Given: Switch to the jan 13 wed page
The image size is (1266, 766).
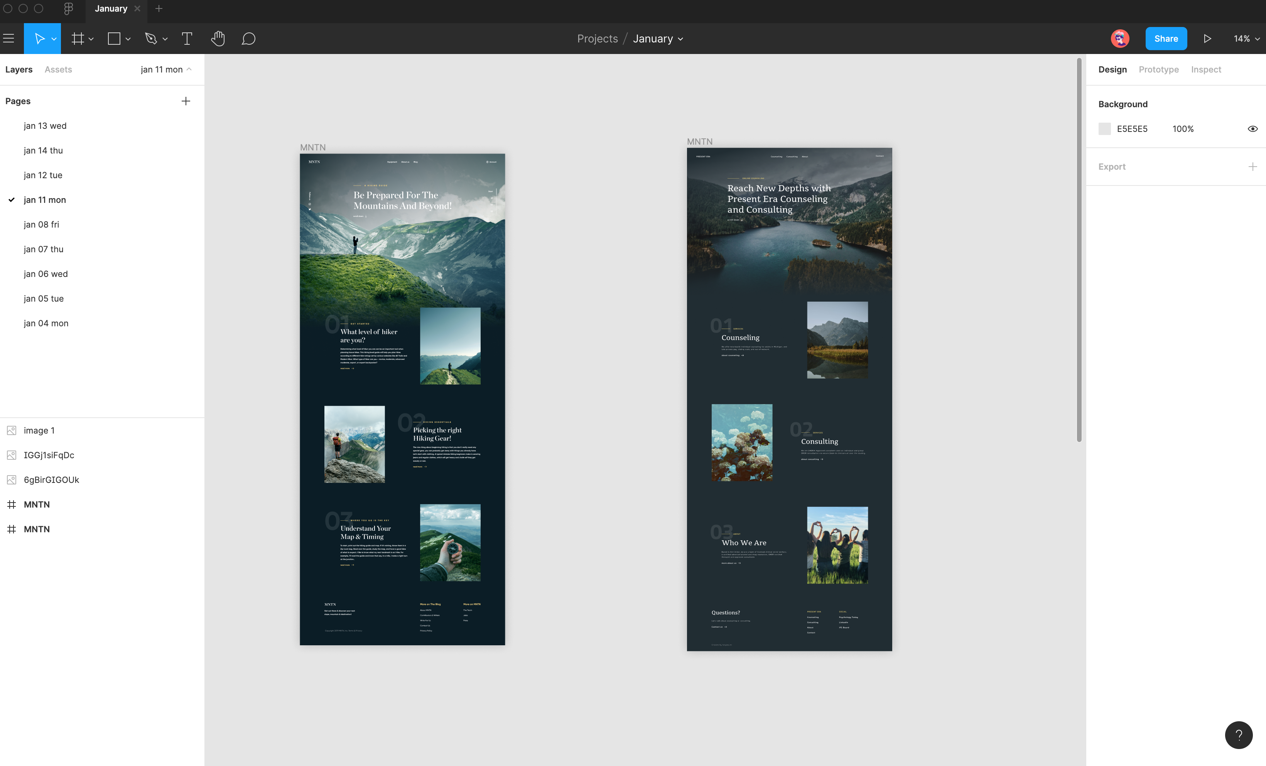Looking at the screenshot, I should click(x=45, y=126).
